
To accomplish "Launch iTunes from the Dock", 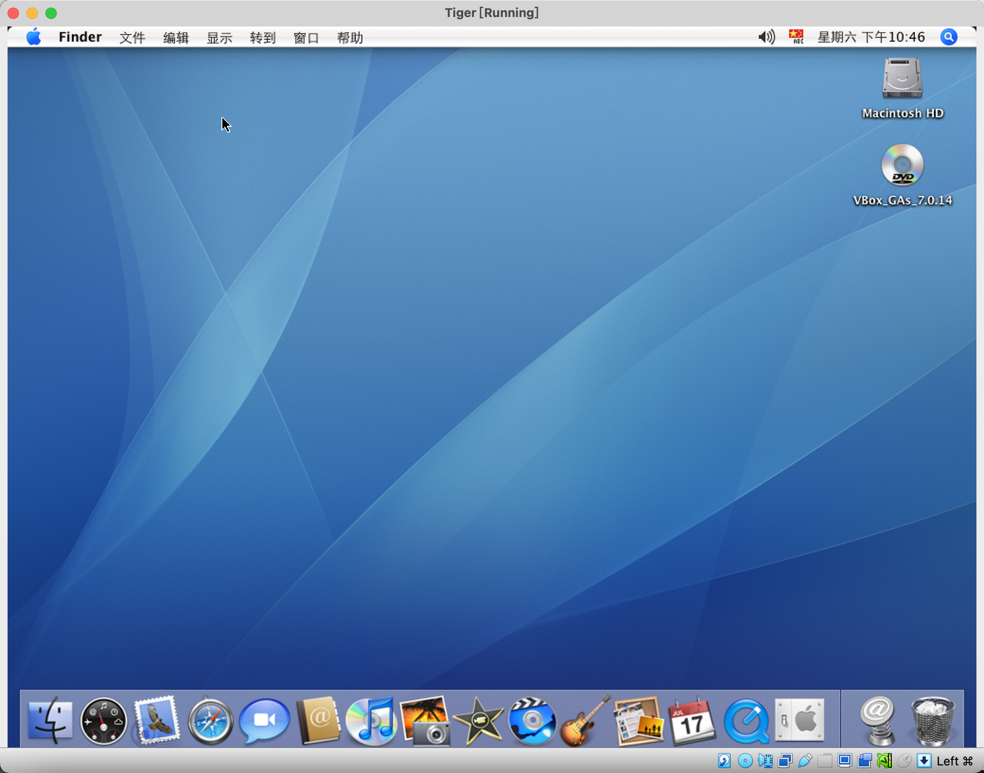I will 371,720.
